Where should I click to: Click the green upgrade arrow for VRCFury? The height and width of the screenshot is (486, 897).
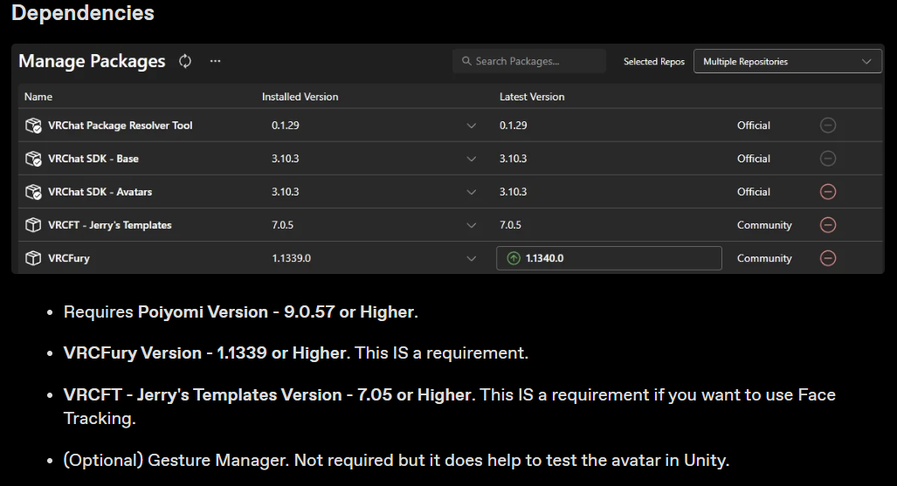[x=514, y=258]
